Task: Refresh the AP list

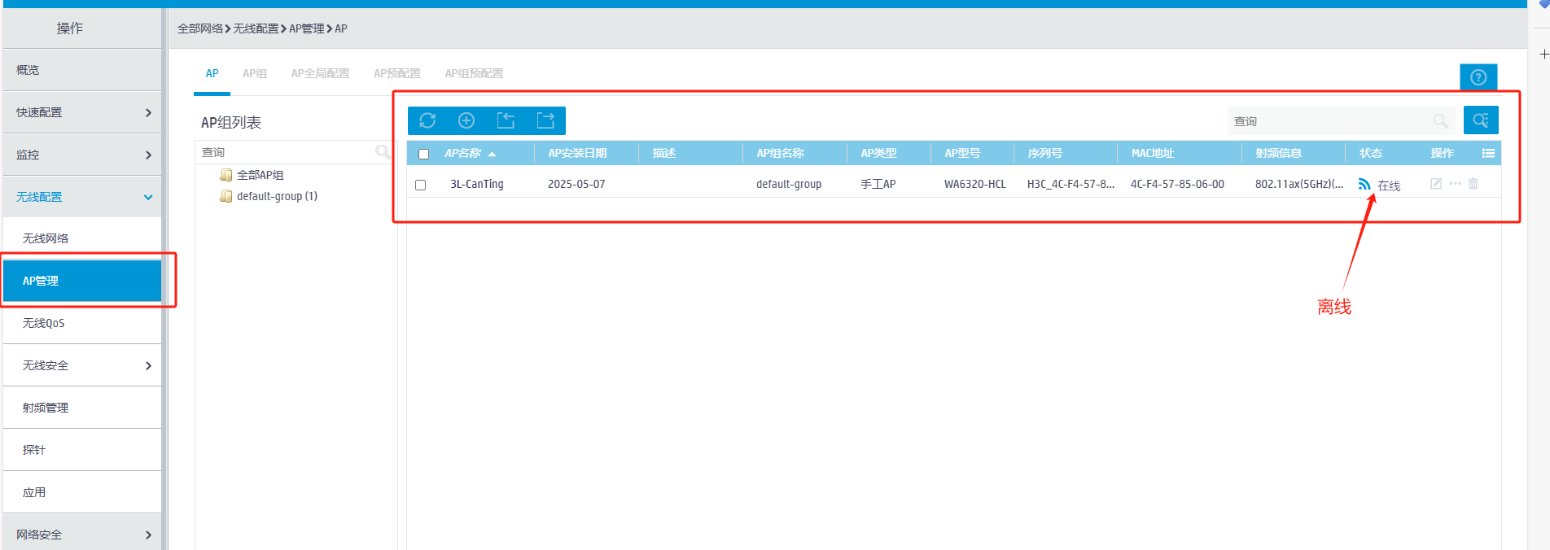Action: point(427,120)
